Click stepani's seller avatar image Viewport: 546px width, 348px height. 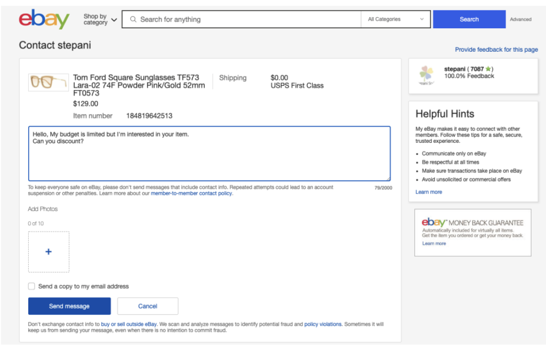(427, 76)
